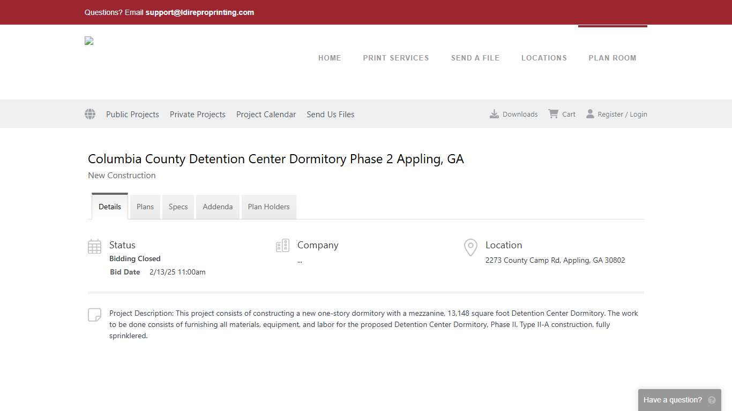Image resolution: width=732 pixels, height=411 pixels.
Task: Click the support@ldireproprinting.com email link
Action: pos(199,12)
